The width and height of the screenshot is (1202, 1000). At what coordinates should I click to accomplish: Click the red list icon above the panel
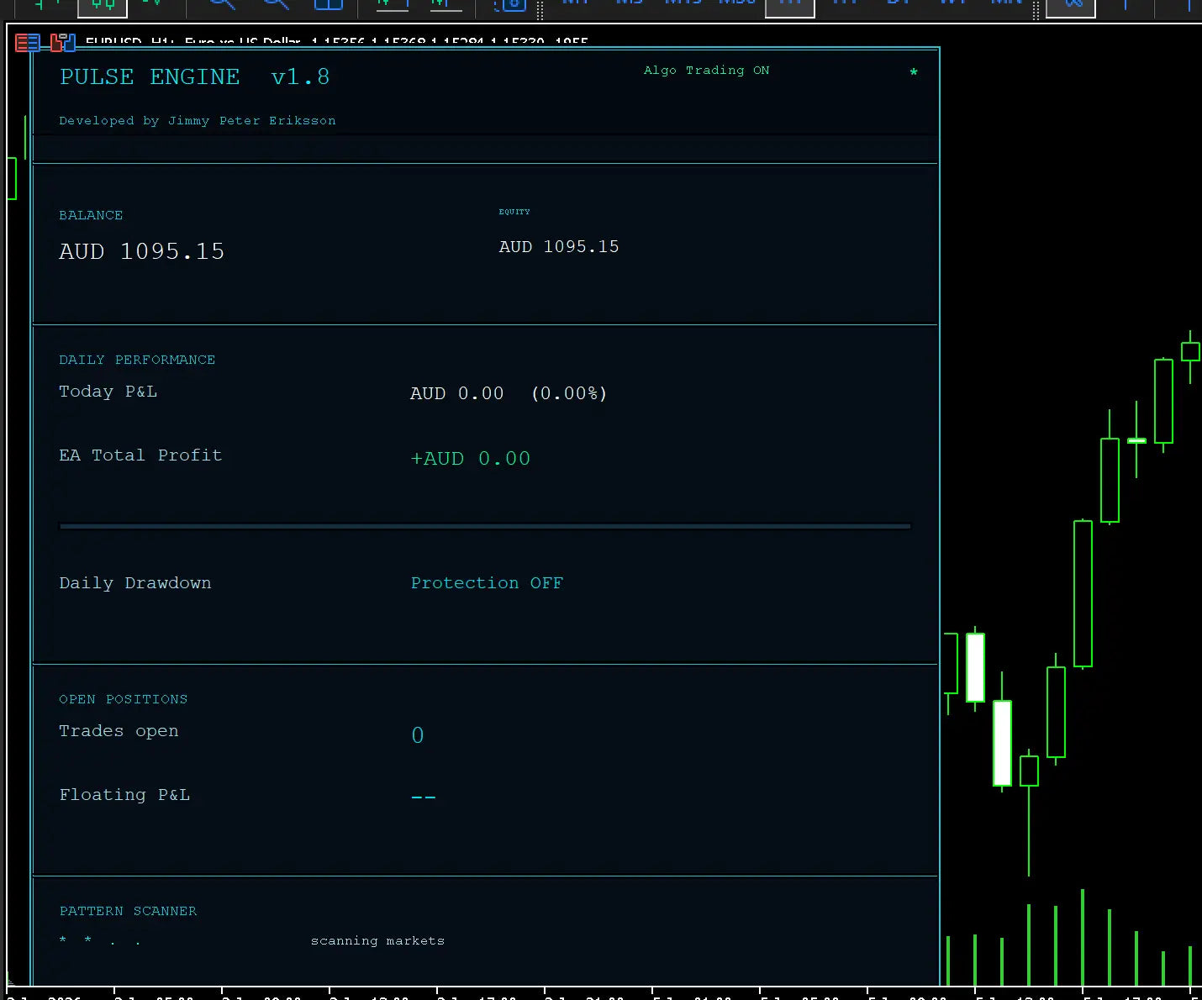point(28,42)
